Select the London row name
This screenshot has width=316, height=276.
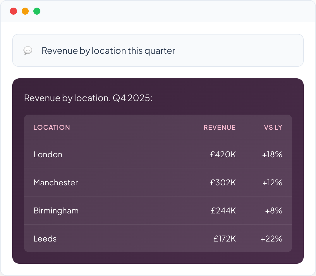coord(48,154)
